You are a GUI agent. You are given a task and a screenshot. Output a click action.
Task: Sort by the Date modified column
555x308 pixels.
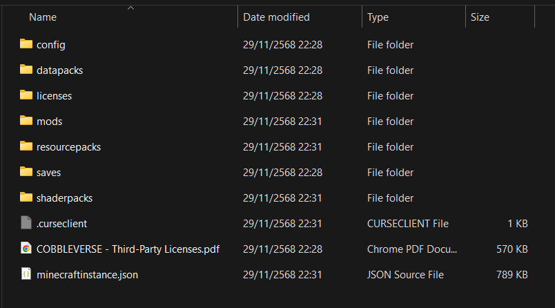pos(276,17)
